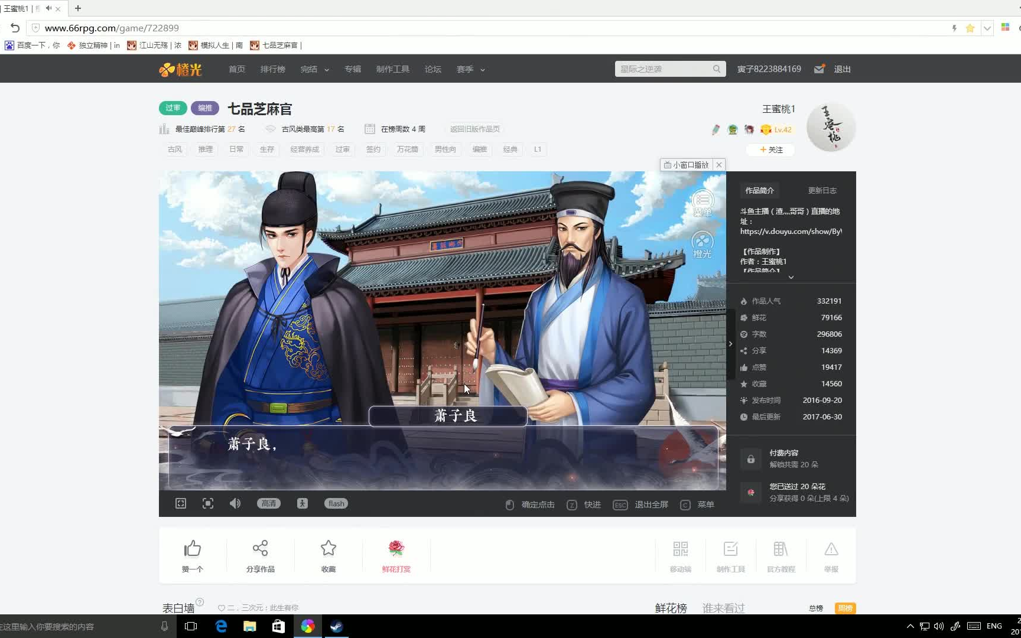1021x638 pixels.
Task: Click the in-game 橙光 overlay icon
Action: [x=703, y=245]
